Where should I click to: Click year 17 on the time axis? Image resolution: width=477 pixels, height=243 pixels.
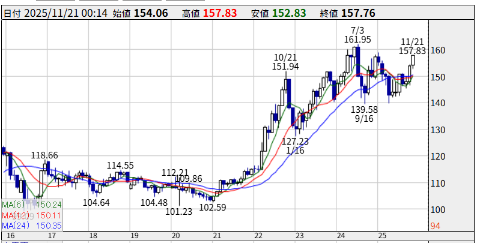click(x=52, y=236)
